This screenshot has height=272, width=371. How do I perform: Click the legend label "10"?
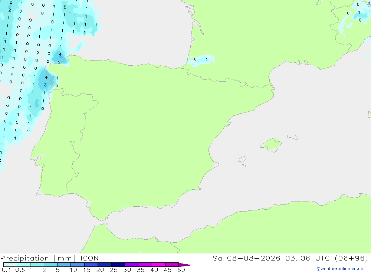(73, 270)
